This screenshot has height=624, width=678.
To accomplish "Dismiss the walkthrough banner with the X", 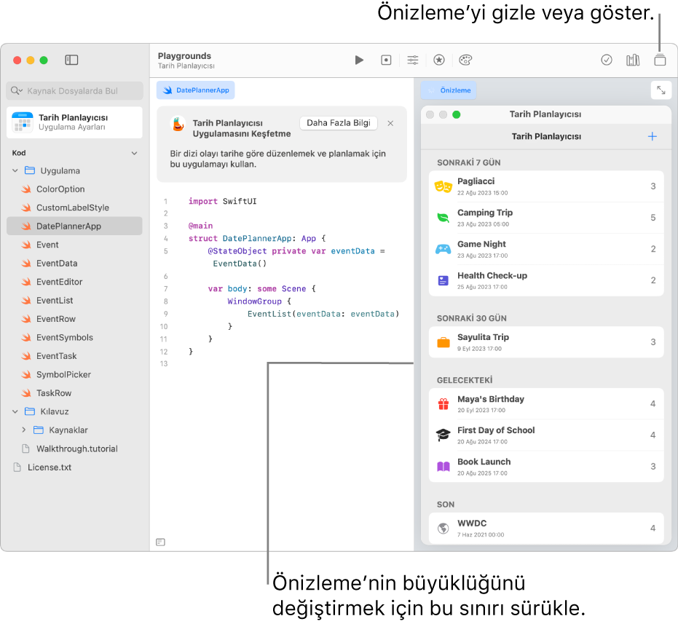I will 390,123.
